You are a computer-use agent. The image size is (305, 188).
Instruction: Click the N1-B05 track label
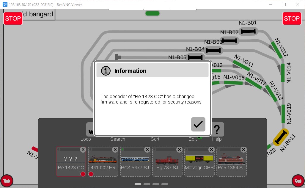[177, 57]
